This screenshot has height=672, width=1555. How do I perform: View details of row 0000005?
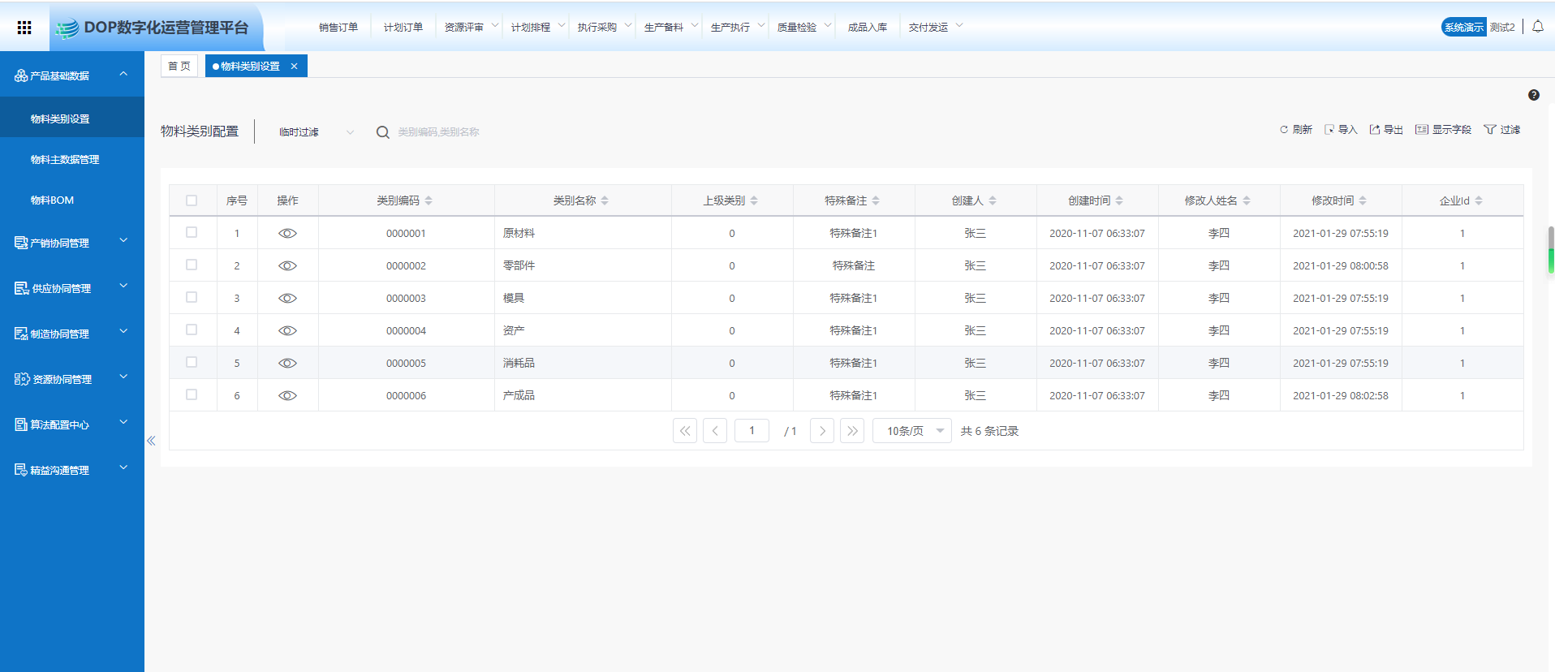tap(287, 363)
